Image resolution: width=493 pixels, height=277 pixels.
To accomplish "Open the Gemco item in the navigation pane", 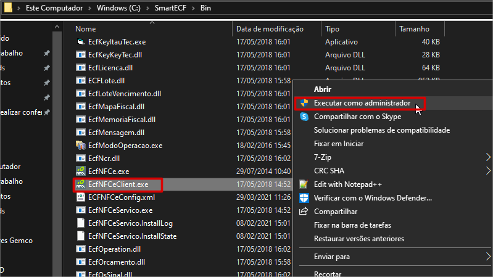I will (16, 241).
